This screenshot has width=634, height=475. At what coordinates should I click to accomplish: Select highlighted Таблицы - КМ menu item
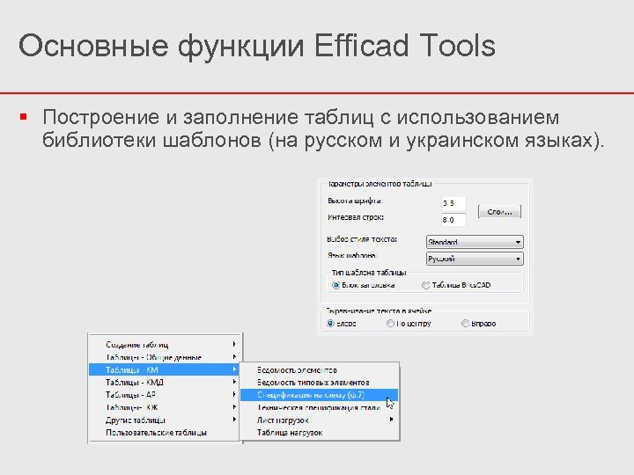pyautogui.click(x=164, y=369)
